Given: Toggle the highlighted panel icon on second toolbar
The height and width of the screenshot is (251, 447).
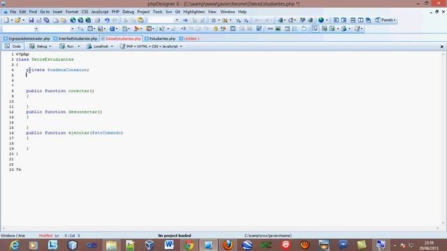Looking at the screenshot, I should pos(314,29).
